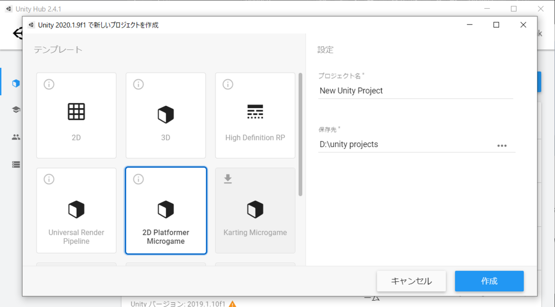Click the Unity icon in the dialog title bar

point(31,25)
